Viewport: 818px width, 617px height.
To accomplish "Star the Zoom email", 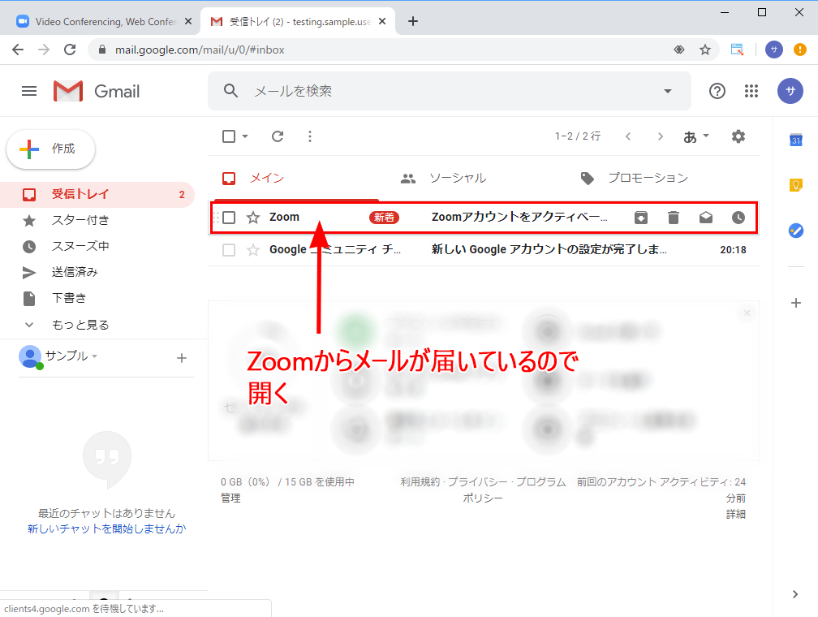I will pos(253,218).
